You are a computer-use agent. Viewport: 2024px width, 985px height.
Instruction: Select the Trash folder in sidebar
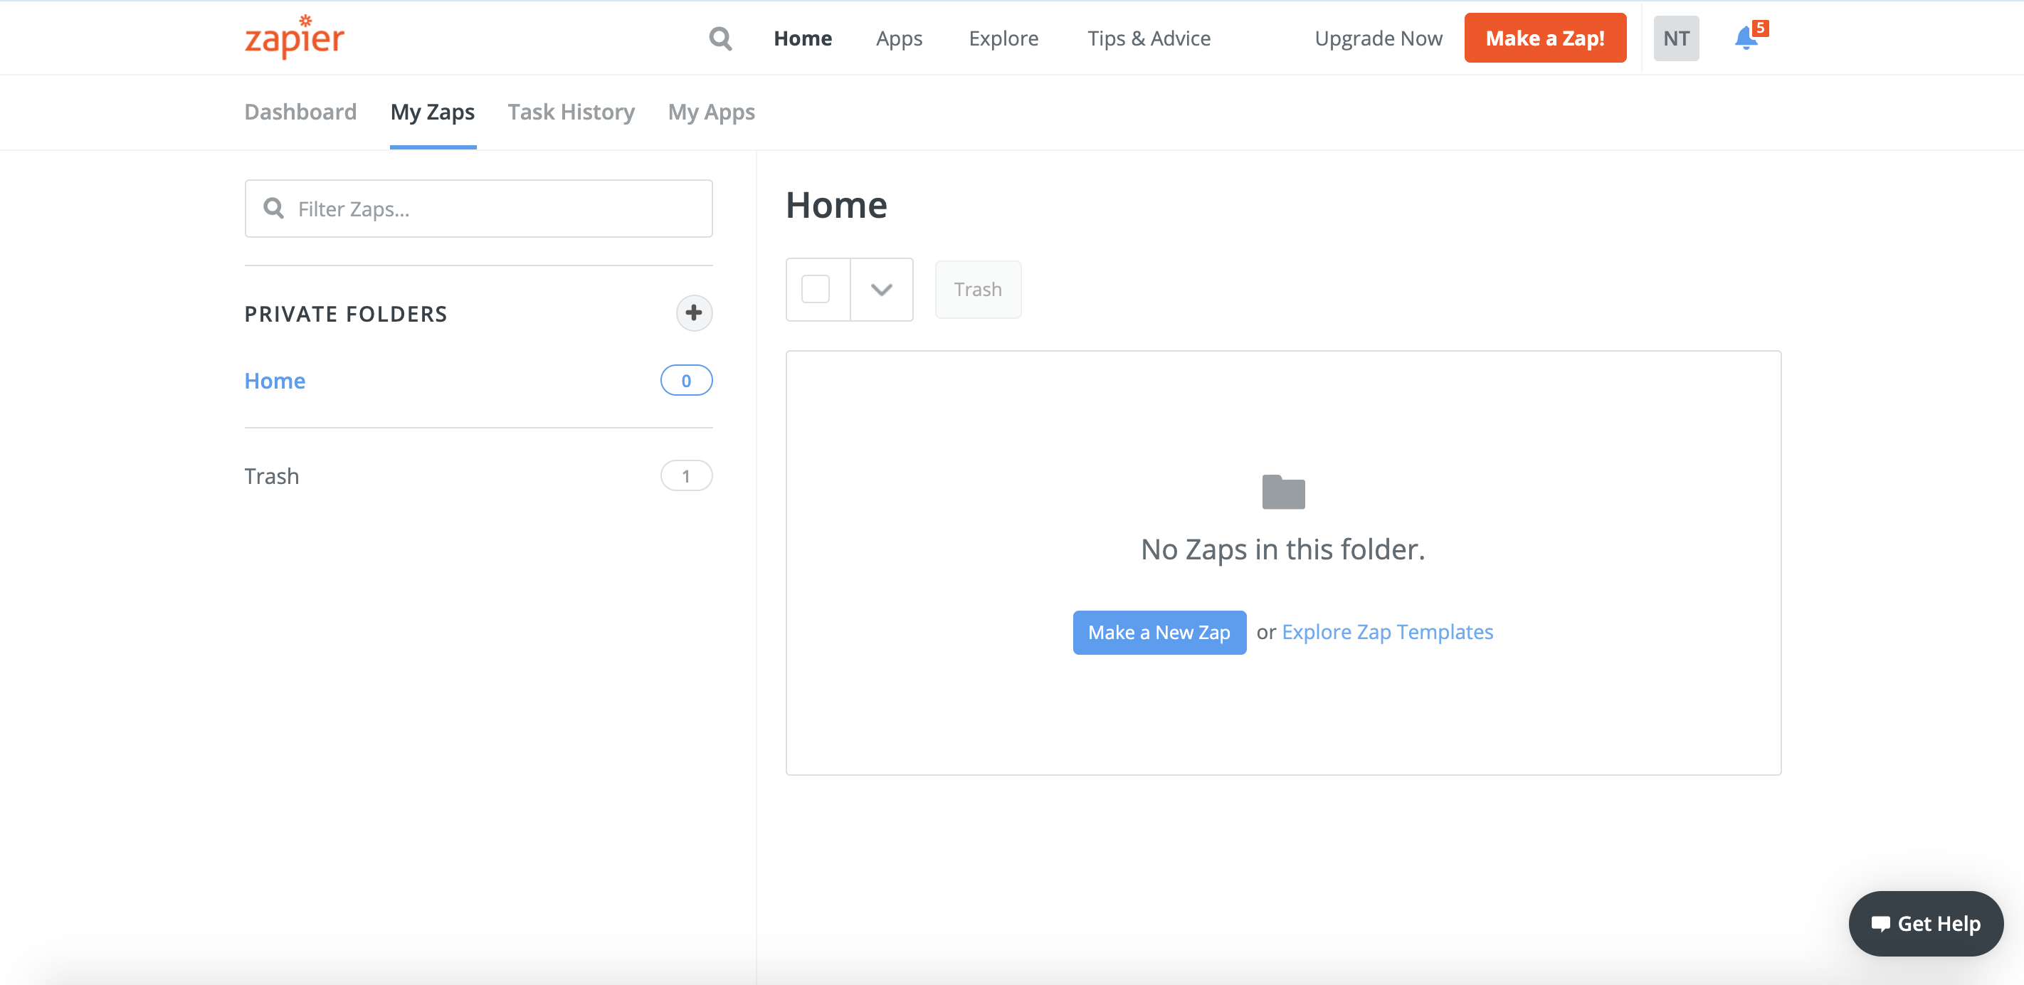coord(272,476)
